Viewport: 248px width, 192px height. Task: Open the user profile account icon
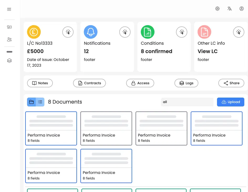[242, 9]
